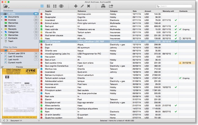Screen dimensions: 198x125
Task: Click the preview panel toggle icon beside Preview
Action: (x=2, y=67)
